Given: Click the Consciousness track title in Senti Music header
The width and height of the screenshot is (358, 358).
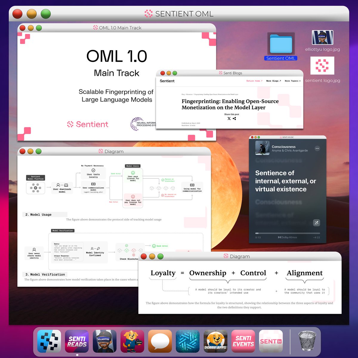Looking at the screenshot, I should tap(283, 147).
